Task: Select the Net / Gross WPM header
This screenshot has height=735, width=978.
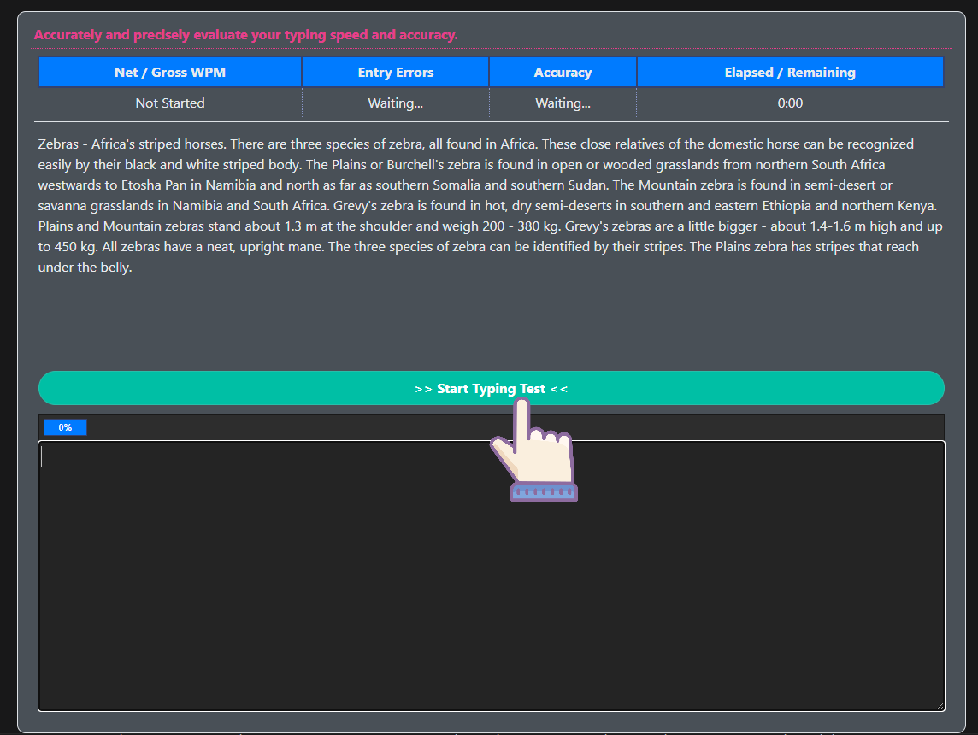Action: pyautogui.click(x=169, y=73)
